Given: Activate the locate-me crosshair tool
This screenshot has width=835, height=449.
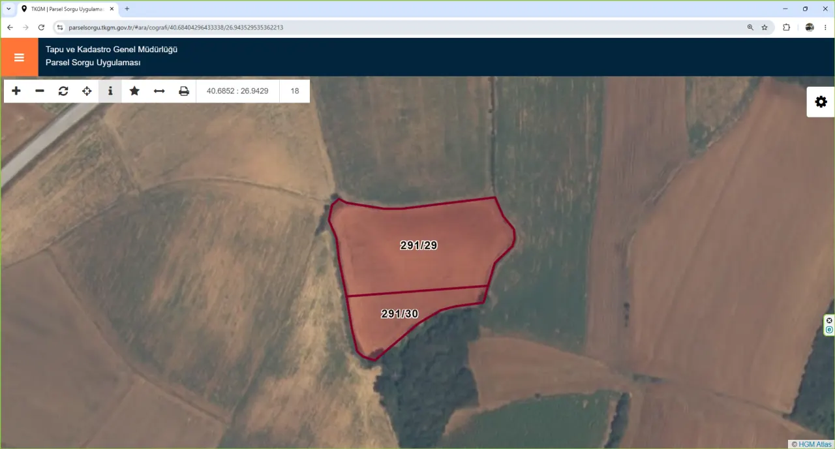Looking at the screenshot, I should click(87, 91).
